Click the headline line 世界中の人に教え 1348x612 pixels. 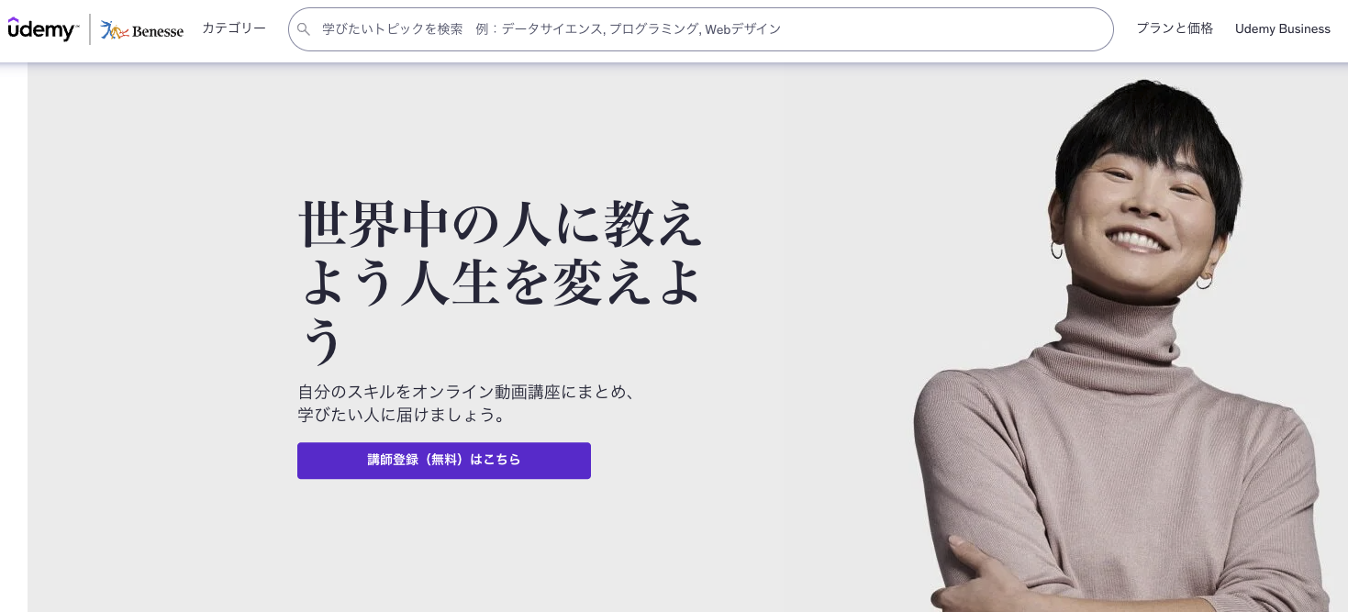pos(501,224)
